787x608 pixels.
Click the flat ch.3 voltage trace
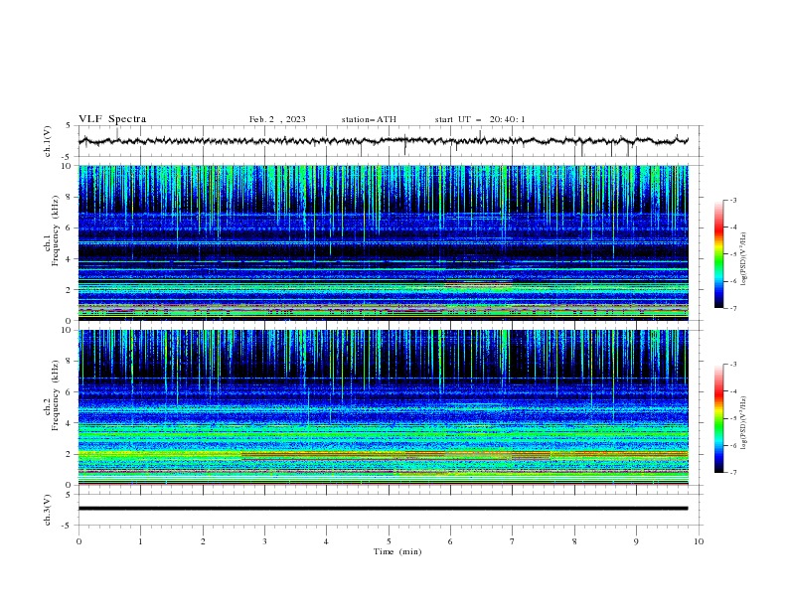383,509
